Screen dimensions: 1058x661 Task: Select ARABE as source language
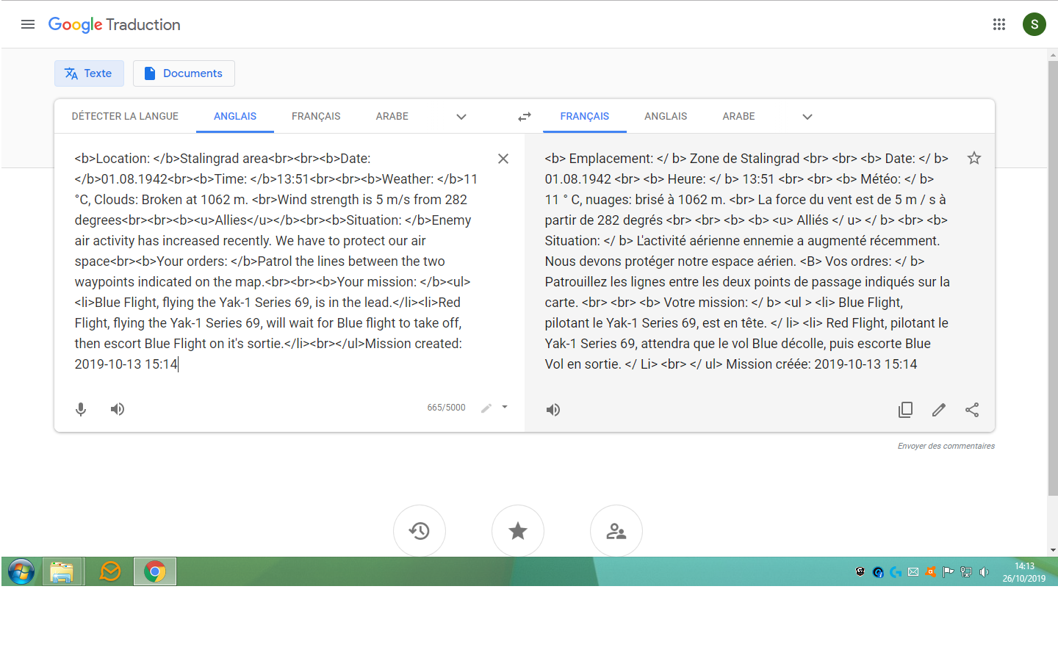click(x=392, y=116)
